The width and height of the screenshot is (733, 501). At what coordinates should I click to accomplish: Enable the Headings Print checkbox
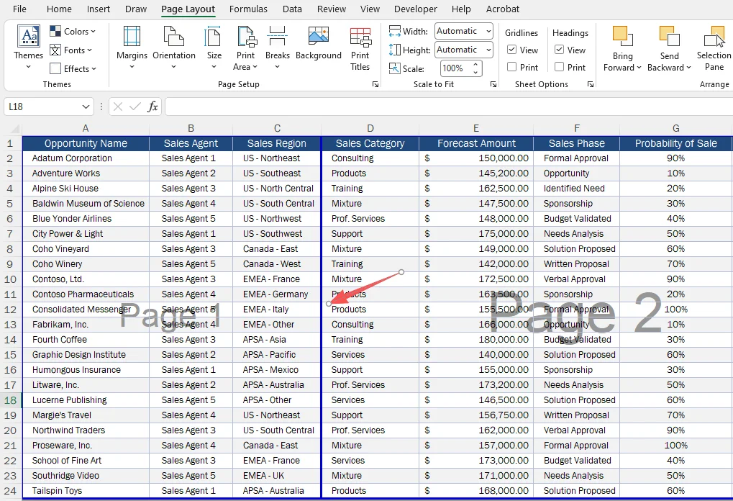click(559, 67)
